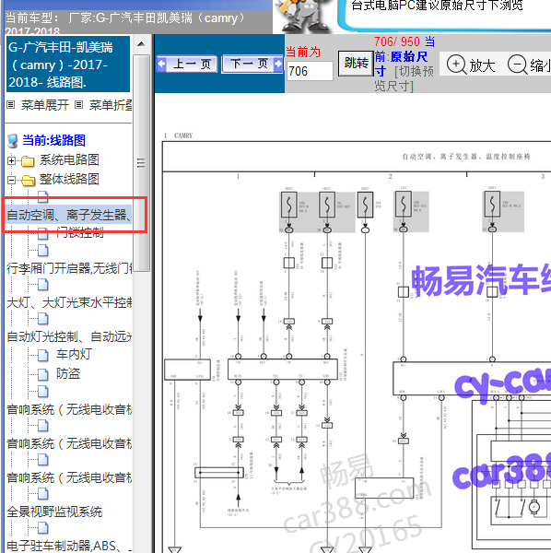551x553 pixels.
Task: Click the 菜单折叠 list icon
Action: click(x=79, y=105)
